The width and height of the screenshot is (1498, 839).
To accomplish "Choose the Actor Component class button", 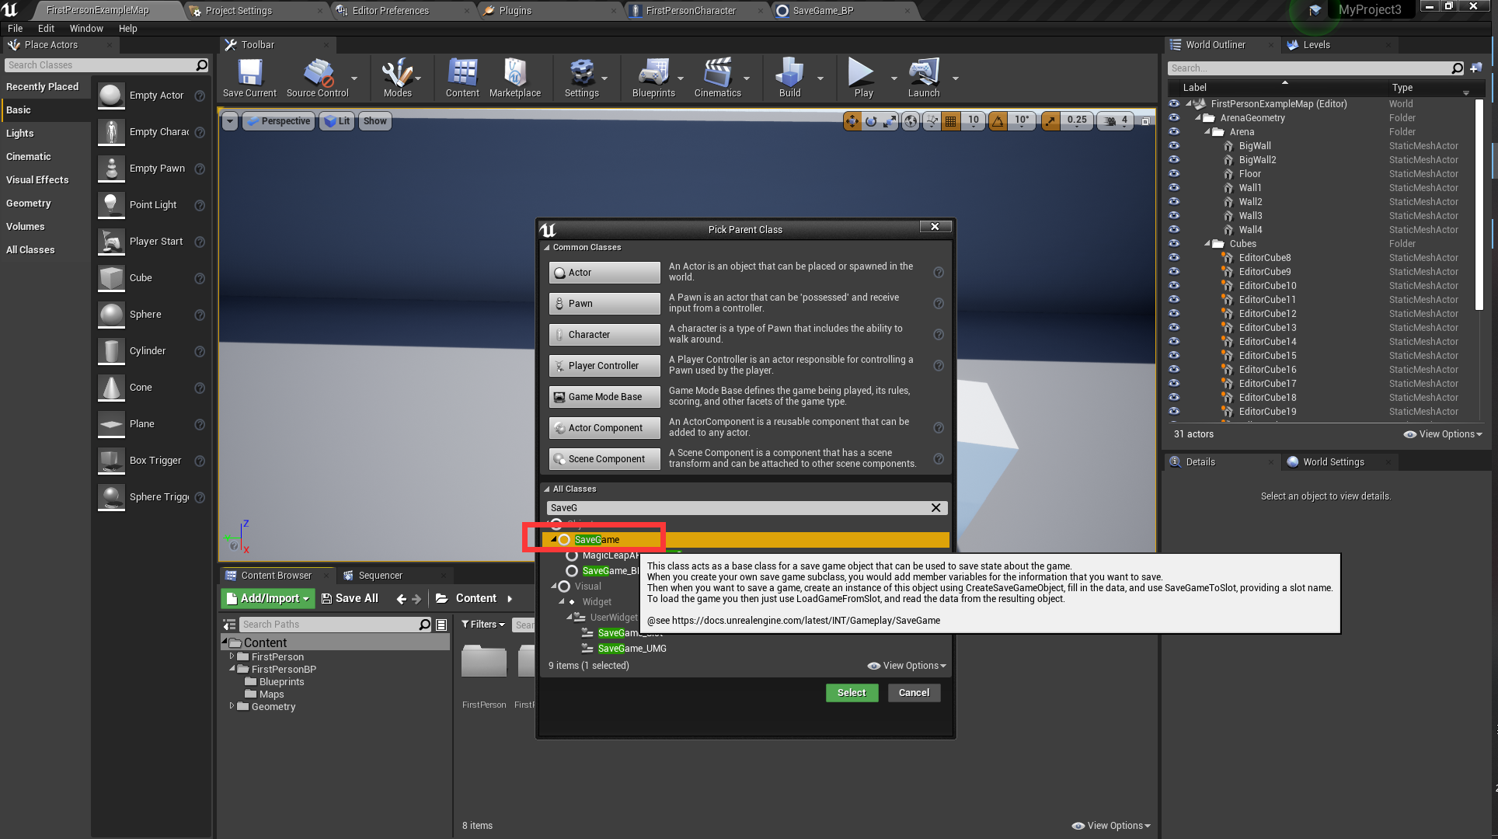I will [604, 428].
